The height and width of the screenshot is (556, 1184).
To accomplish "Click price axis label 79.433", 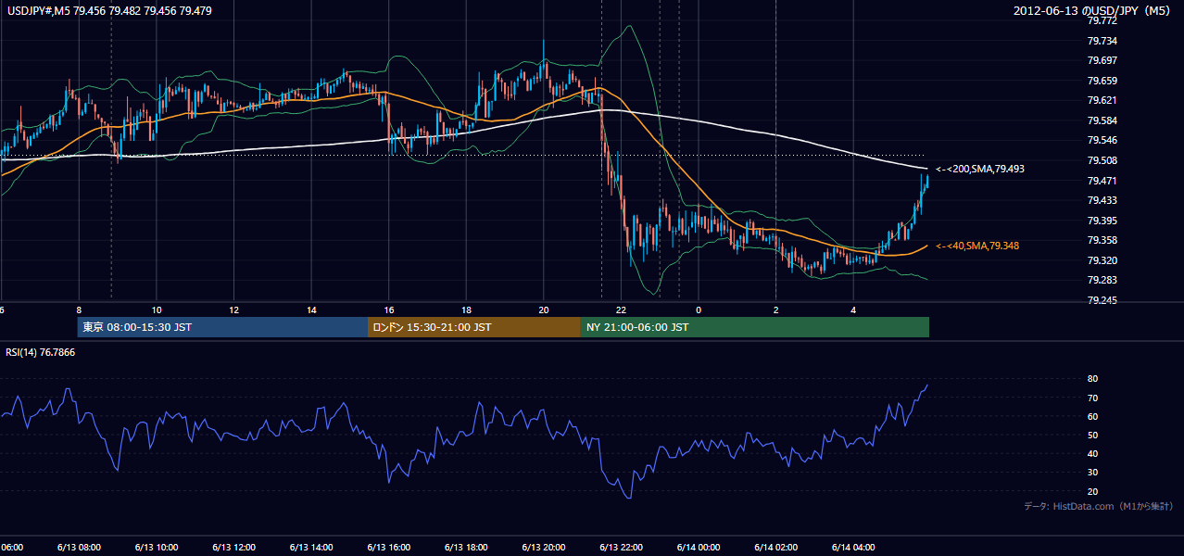I will 1102,200.
